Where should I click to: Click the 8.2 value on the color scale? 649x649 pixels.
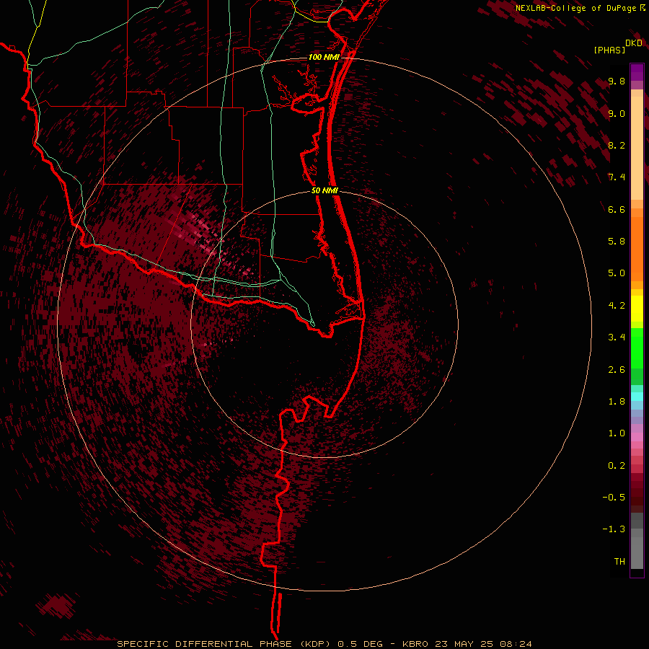[617, 145]
